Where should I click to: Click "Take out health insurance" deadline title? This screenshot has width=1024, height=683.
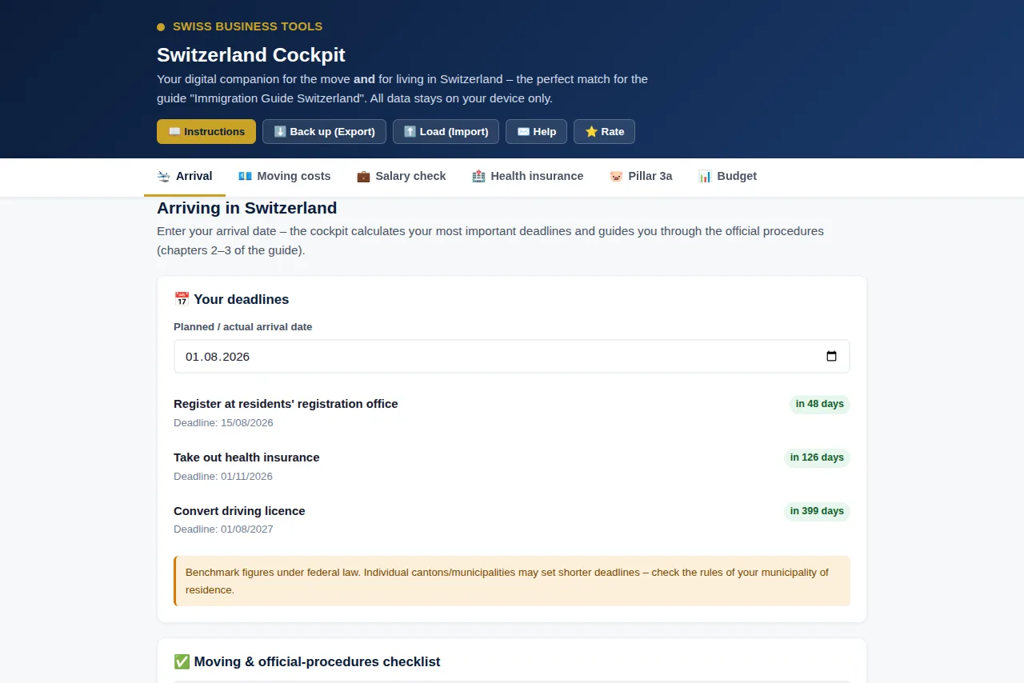pos(246,457)
